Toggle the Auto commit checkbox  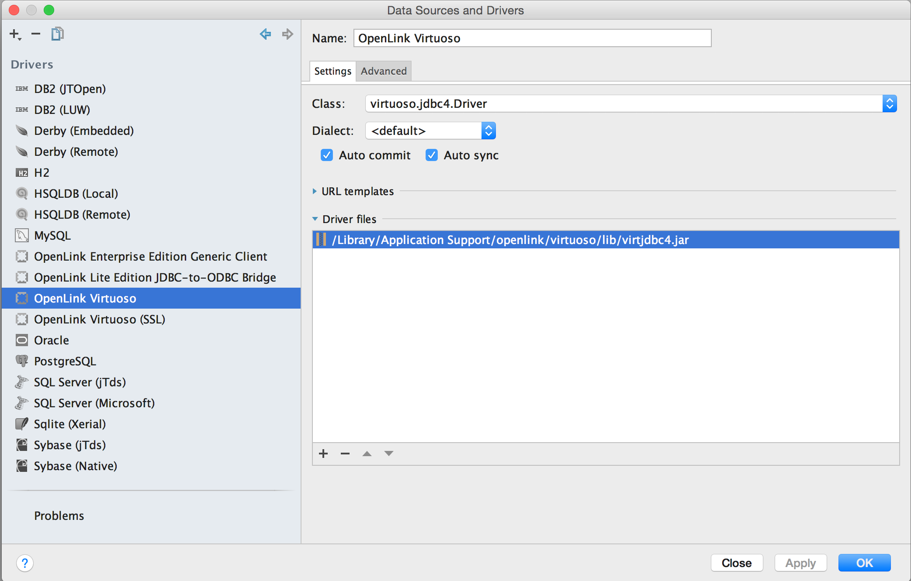pyautogui.click(x=327, y=155)
